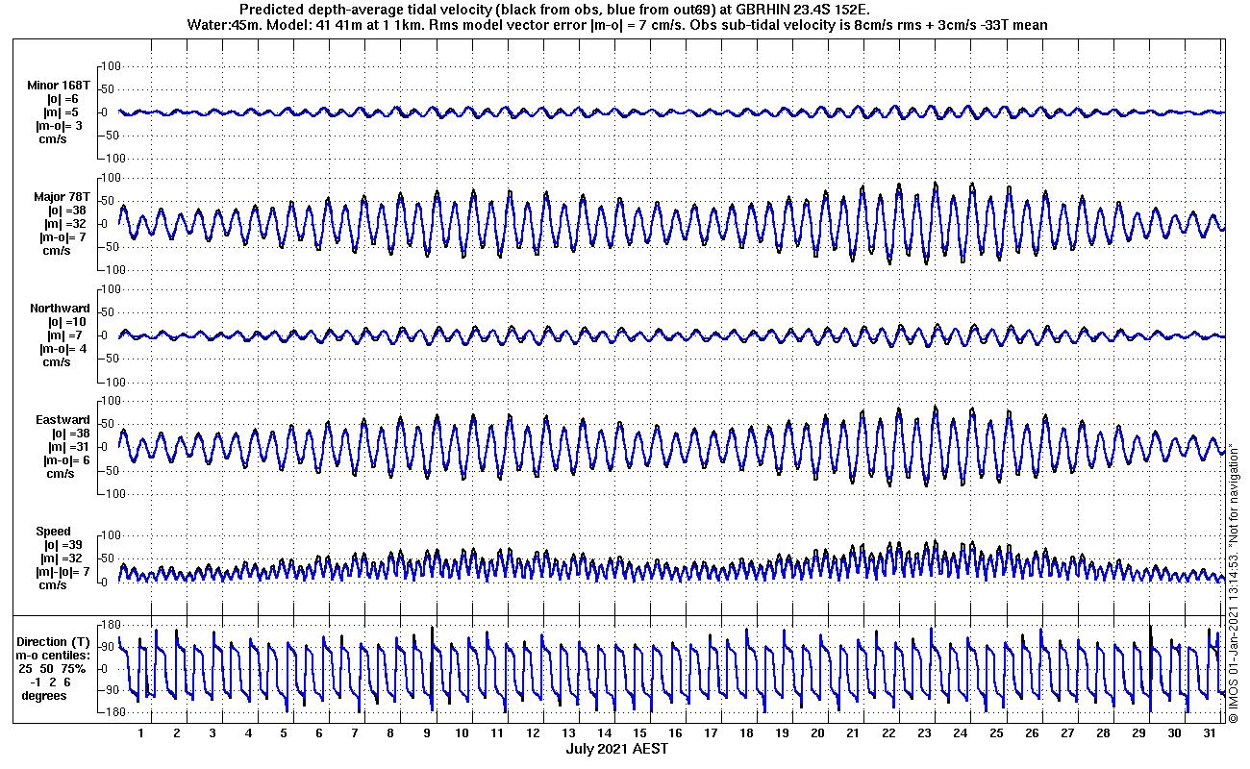Click the '|m-o|= 6' value under Eastward
This screenshot has width=1250, height=769.
pyautogui.click(x=64, y=460)
